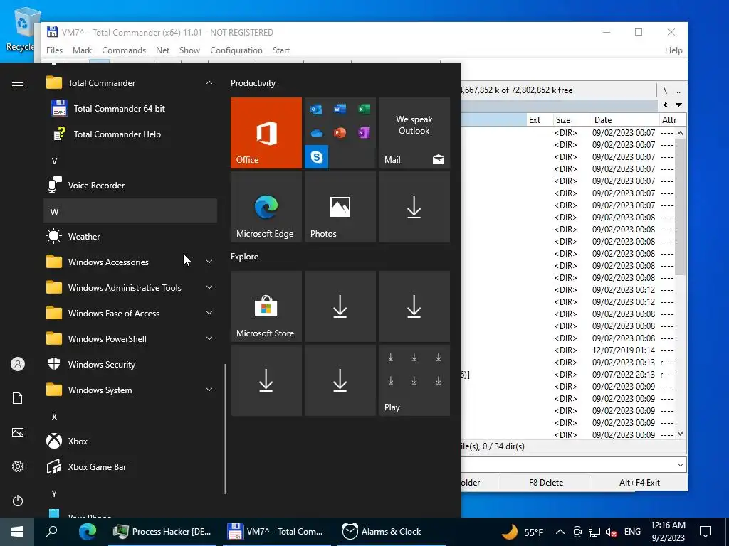
Task: Expand Windows Ease of Access folder
Action: click(x=209, y=313)
